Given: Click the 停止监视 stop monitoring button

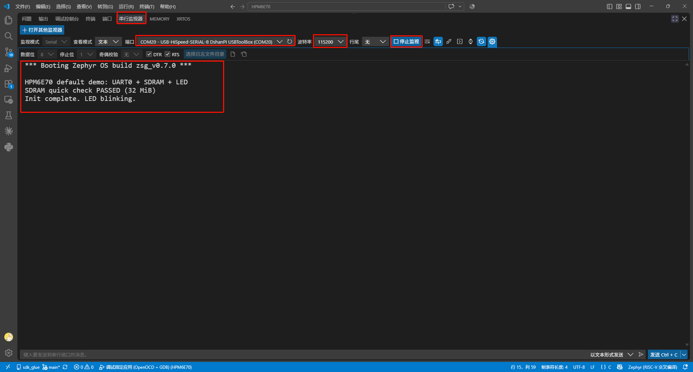Looking at the screenshot, I should click(x=406, y=41).
